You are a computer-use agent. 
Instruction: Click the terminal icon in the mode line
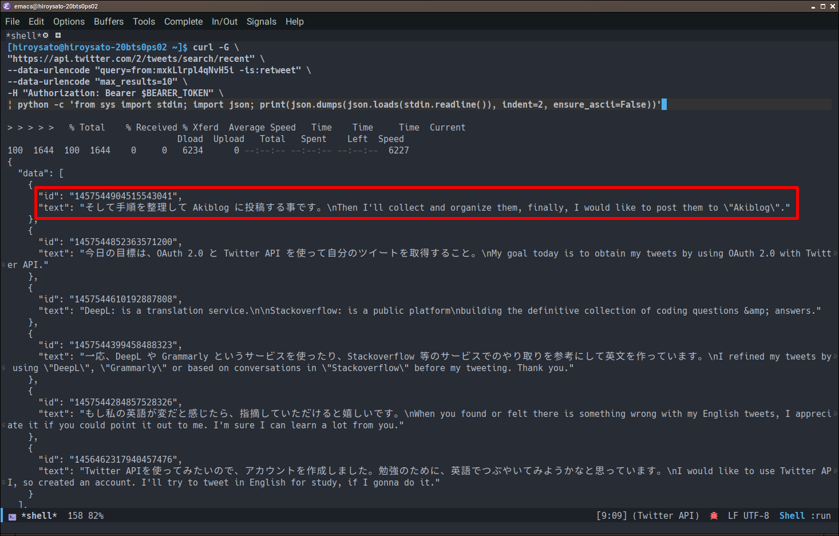coord(13,515)
